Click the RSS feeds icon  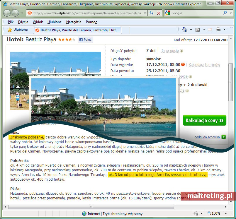[198, 30]
